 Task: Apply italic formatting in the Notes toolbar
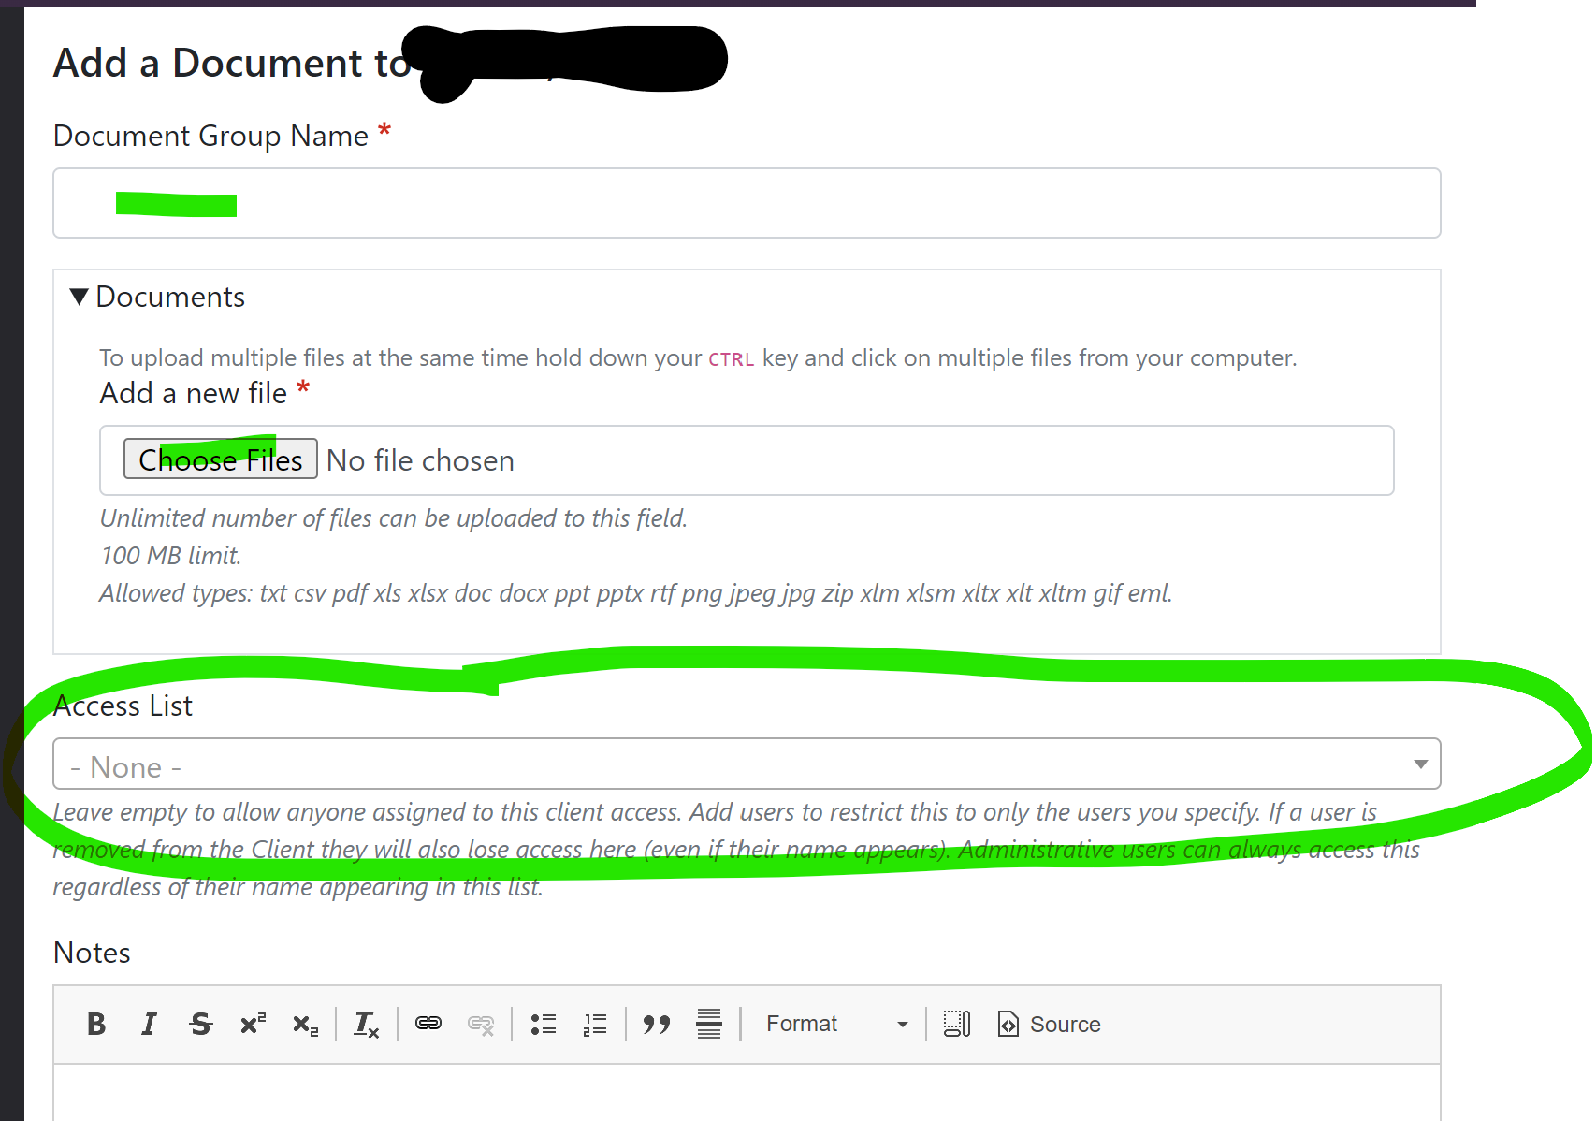click(x=148, y=1024)
